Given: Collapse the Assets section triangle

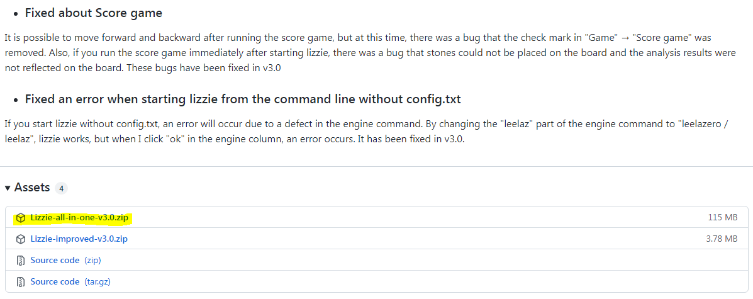Looking at the screenshot, I should click(8, 188).
